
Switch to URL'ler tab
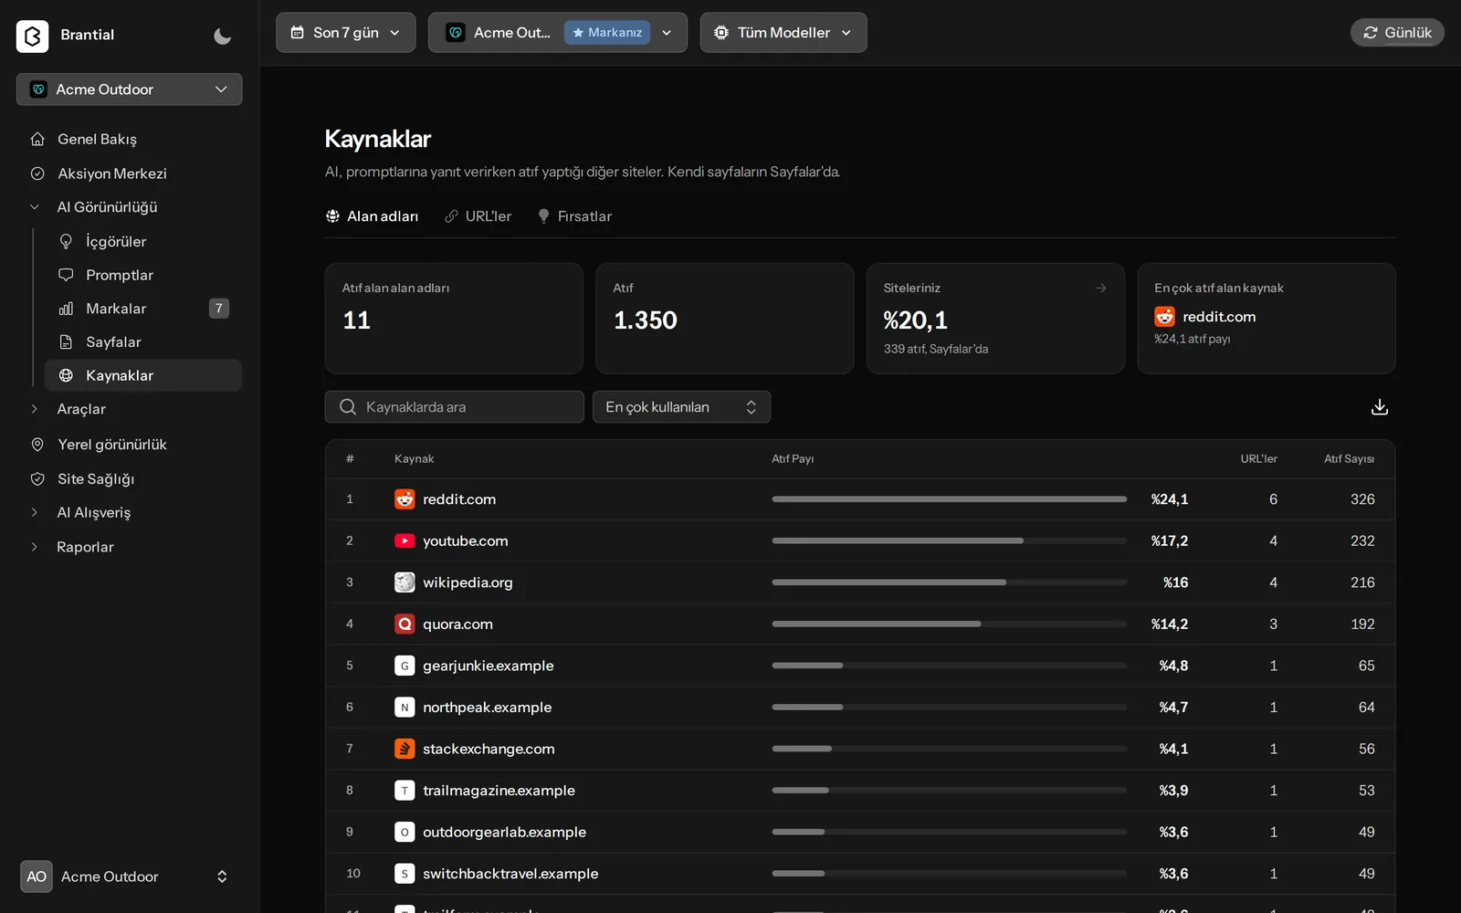(478, 216)
